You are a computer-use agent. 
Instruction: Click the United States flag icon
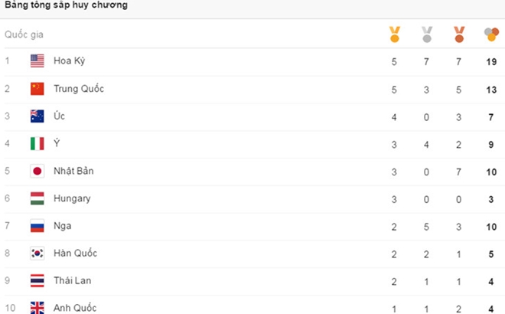coord(37,61)
